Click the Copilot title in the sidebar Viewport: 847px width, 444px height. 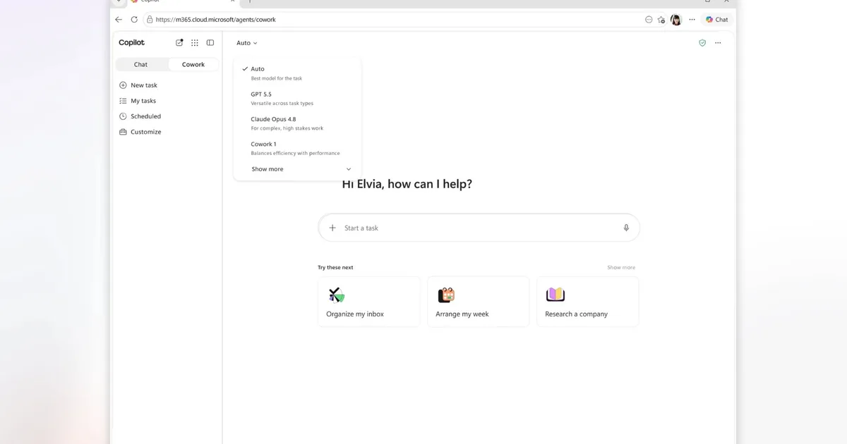[131, 43]
